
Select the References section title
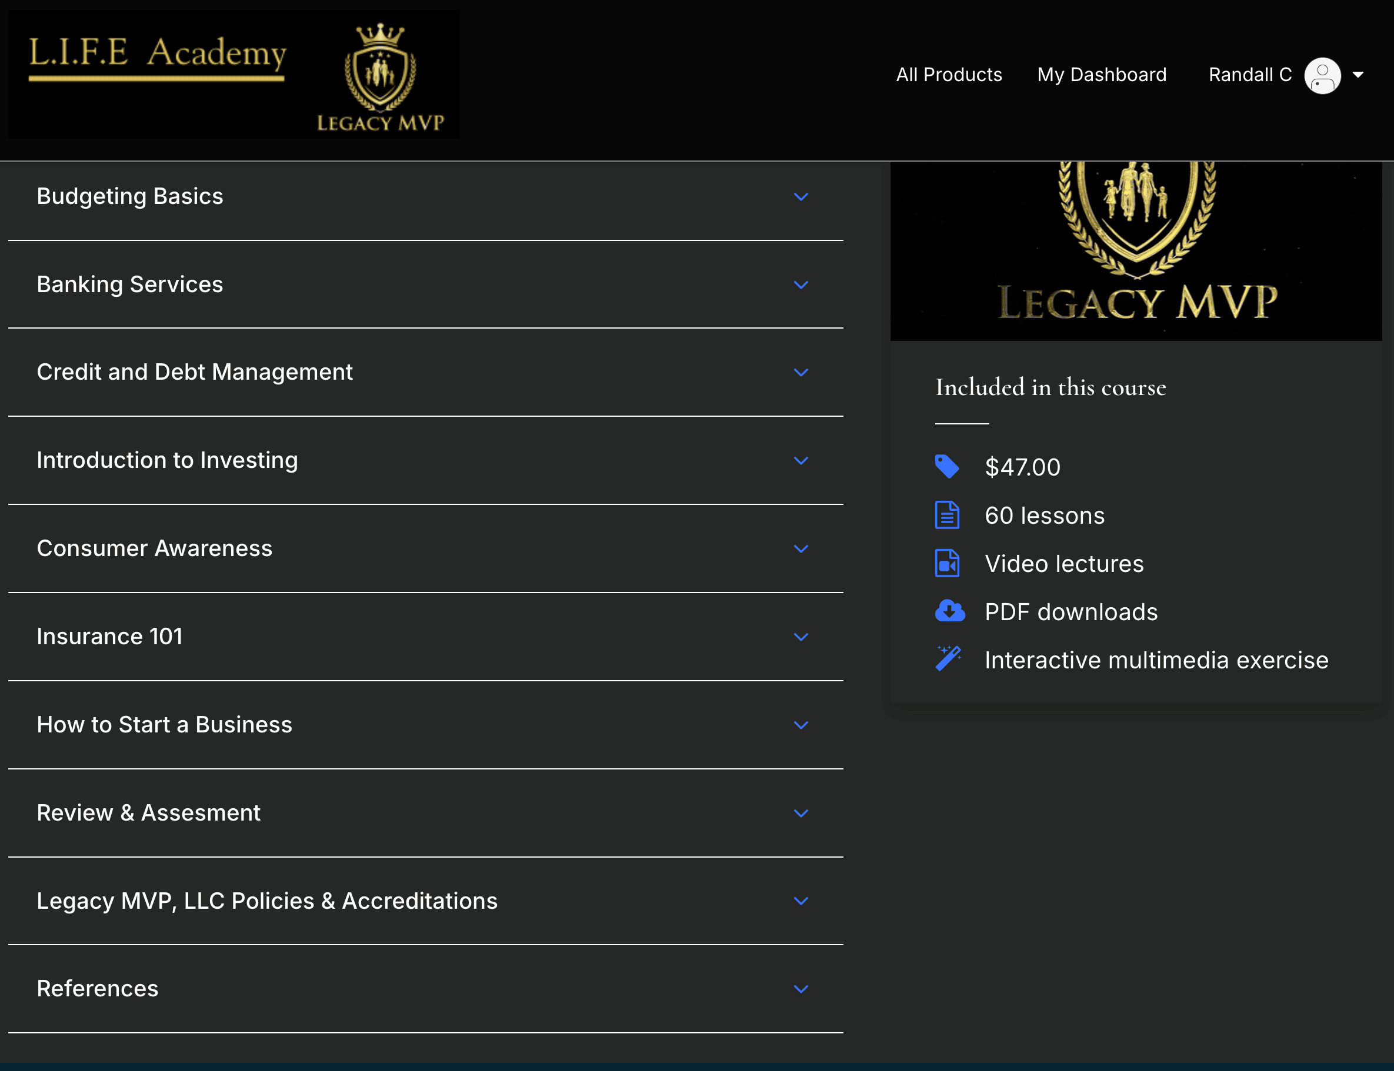point(98,989)
